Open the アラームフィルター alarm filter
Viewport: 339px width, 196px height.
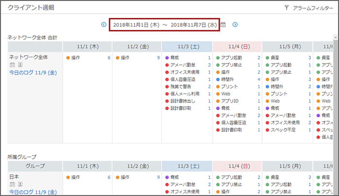(x=313, y=8)
